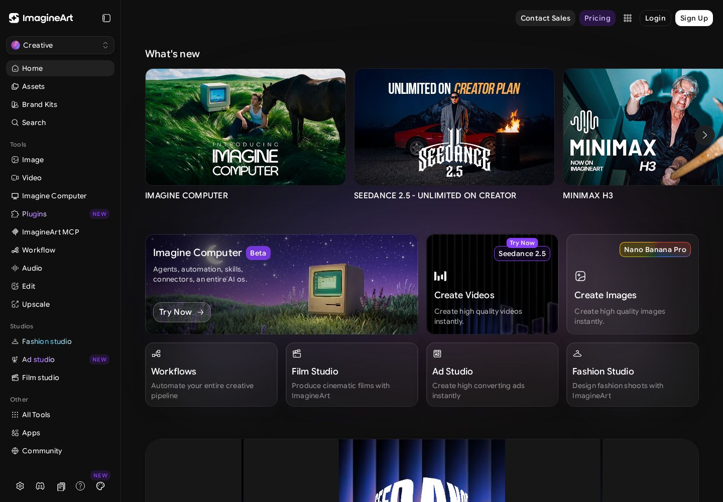723x502 pixels.
Task: Open All Tools in sidebar
Action: (60, 415)
